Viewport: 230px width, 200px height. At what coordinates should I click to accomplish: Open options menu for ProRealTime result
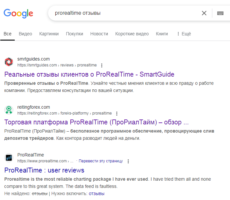click(128, 161)
